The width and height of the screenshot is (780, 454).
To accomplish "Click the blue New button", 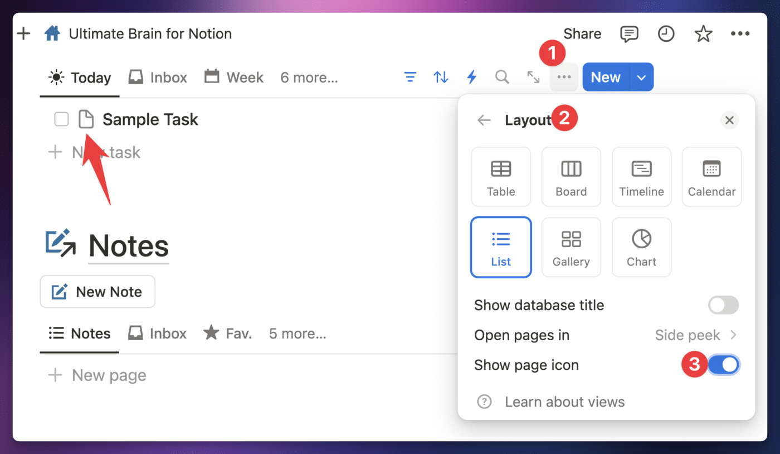I will pos(606,77).
